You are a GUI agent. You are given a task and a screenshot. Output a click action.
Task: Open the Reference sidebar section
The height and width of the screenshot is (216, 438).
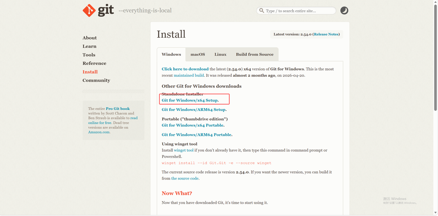(x=94, y=63)
